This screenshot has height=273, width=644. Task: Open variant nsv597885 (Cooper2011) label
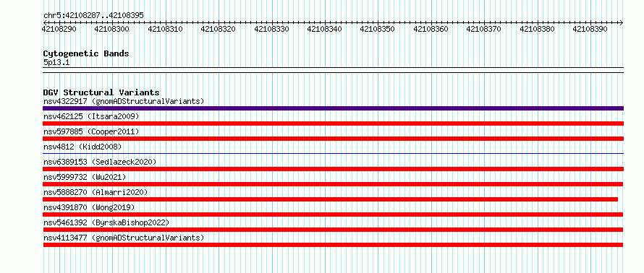pos(91,131)
